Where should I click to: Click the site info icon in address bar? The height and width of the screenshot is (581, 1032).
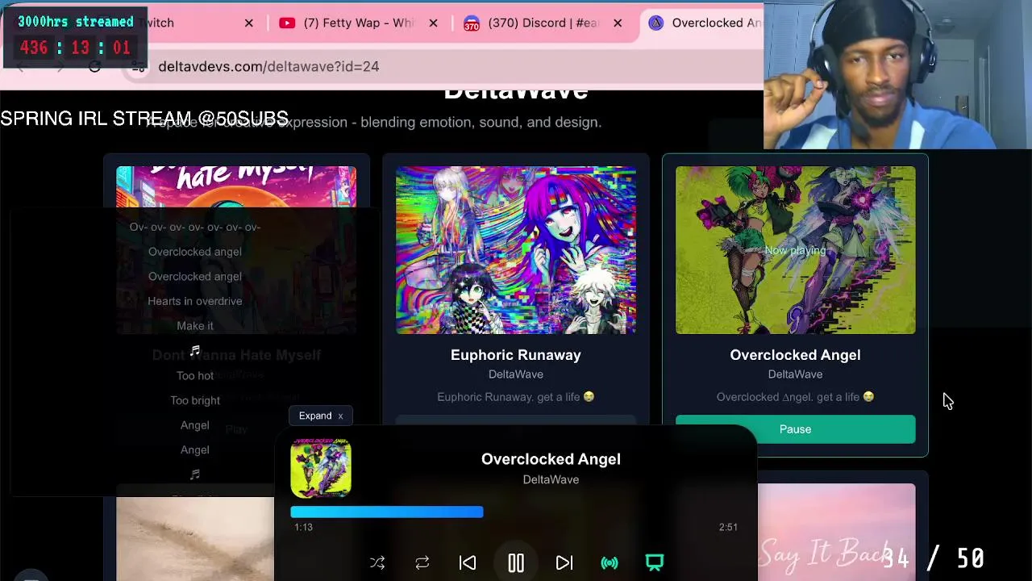[x=139, y=66]
